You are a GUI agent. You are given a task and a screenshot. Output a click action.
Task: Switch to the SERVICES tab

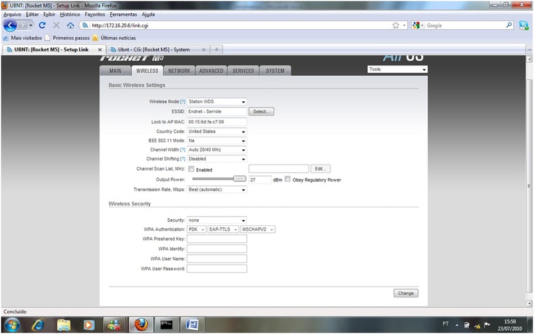[243, 71]
